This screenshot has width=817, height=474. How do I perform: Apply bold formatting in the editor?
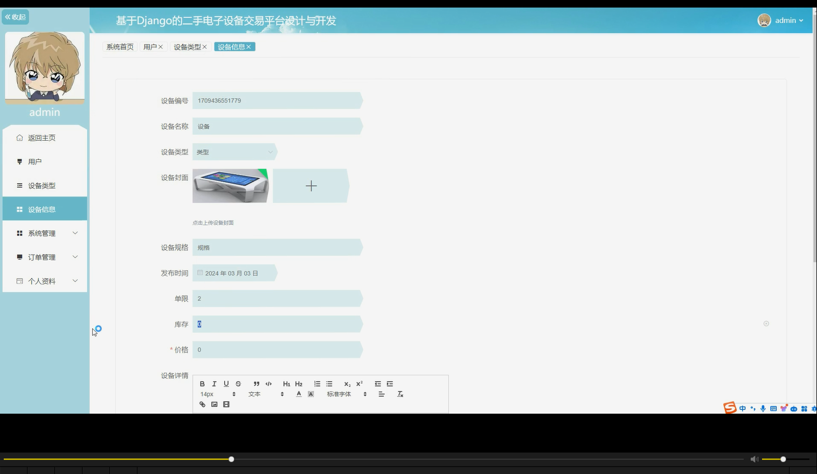point(202,384)
